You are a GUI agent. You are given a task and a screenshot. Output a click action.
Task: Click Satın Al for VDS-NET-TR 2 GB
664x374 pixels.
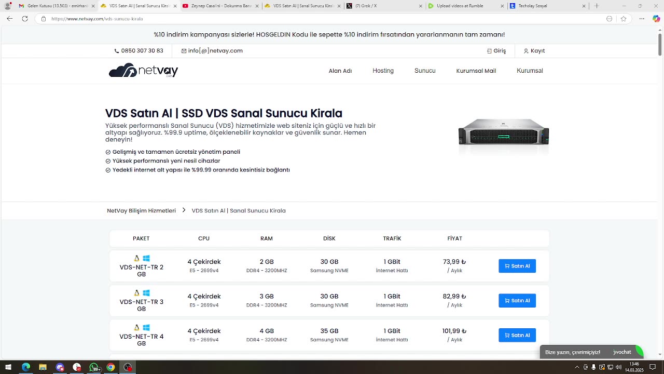pos(517,266)
